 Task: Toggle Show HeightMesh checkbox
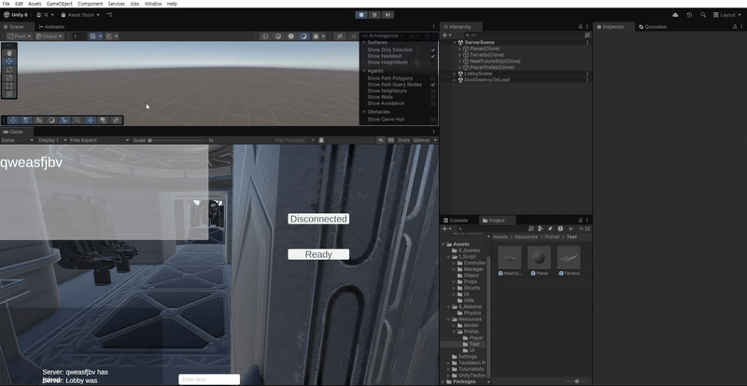pyautogui.click(x=433, y=62)
